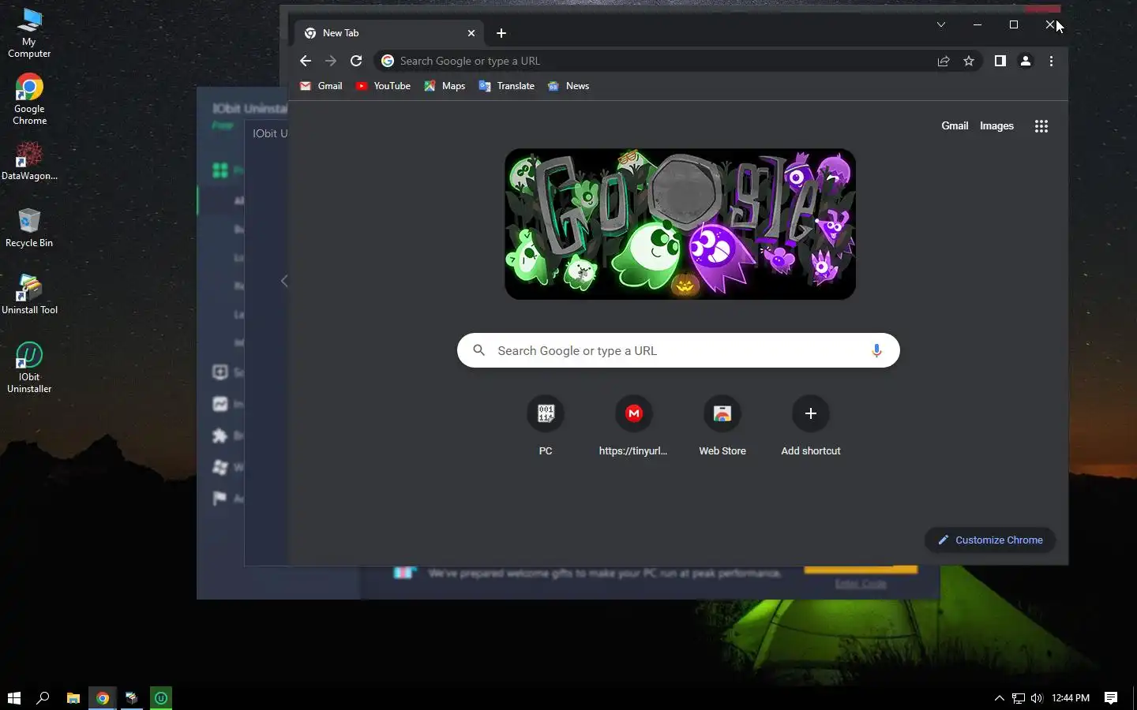Open the Gmail bookmark in the bookmarks bar
Viewport: 1137px width, 710px height.
(321, 86)
